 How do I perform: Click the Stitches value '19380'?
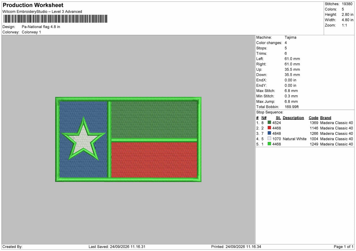pyautogui.click(x=347, y=4)
